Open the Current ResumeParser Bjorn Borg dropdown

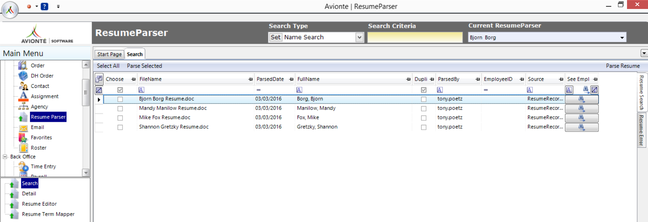tap(622, 37)
